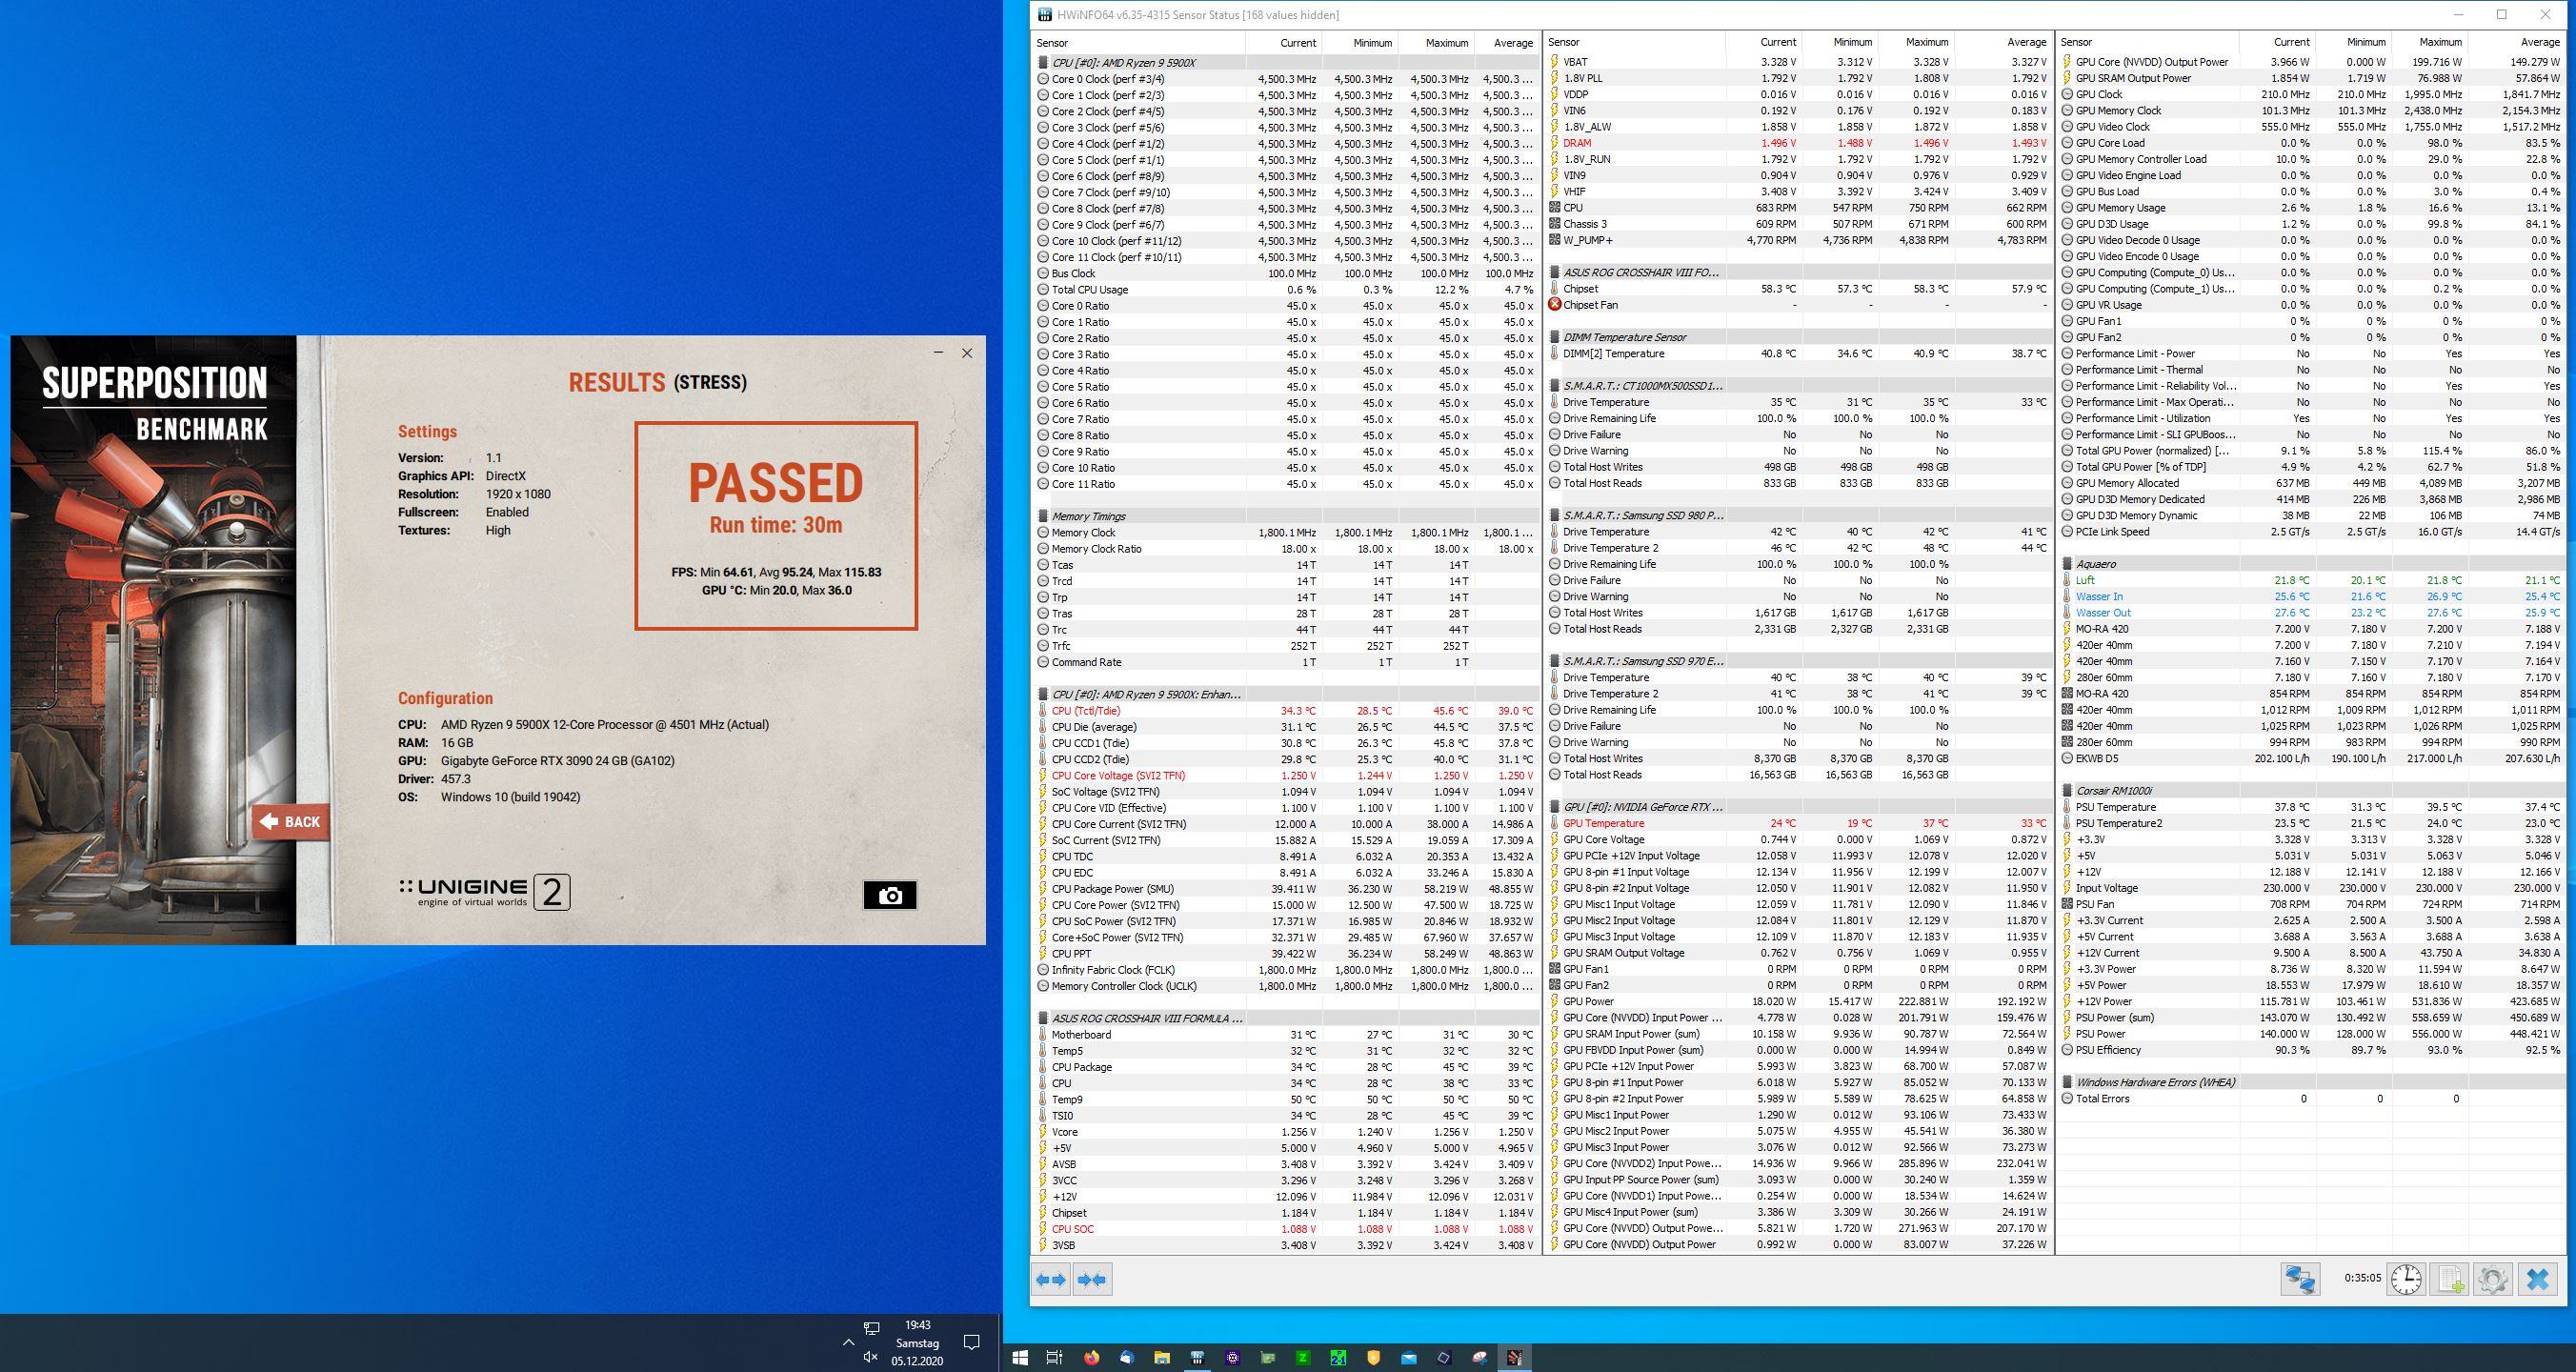This screenshot has height=1372, width=2576.
Task: Click the Average column header in third panel
Action: (x=2539, y=42)
